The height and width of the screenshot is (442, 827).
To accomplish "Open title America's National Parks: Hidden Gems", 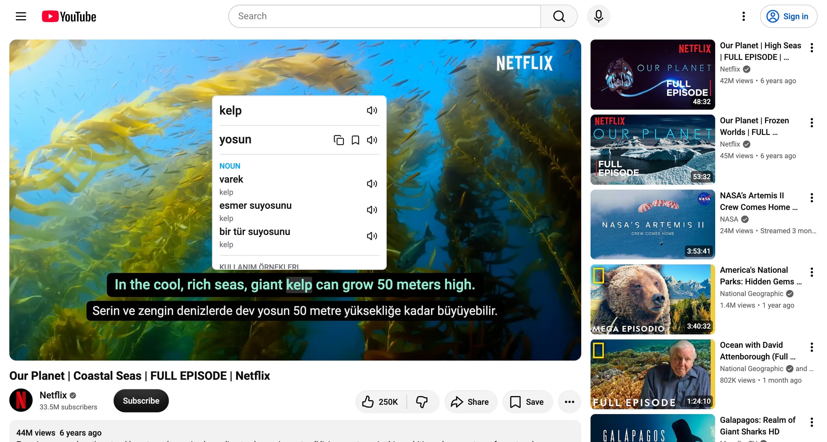I will (x=761, y=276).
